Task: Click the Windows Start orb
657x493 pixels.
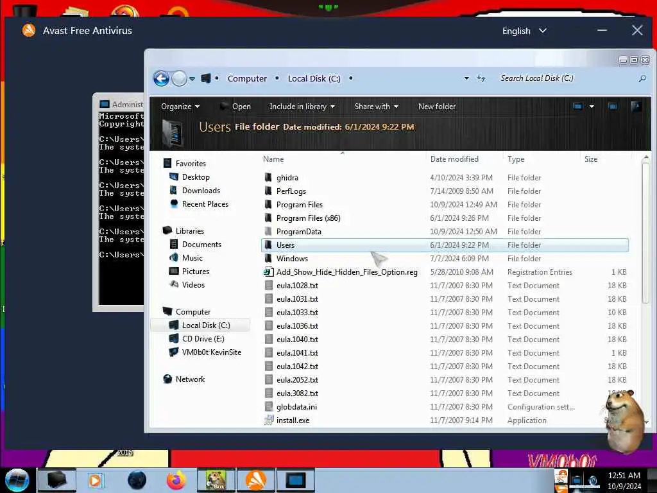Action: (17, 480)
